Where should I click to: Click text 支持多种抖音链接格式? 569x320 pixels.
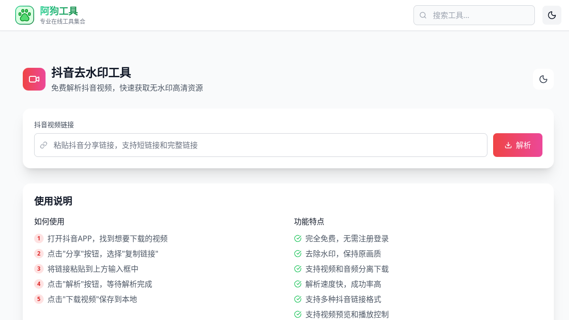[x=343, y=299]
